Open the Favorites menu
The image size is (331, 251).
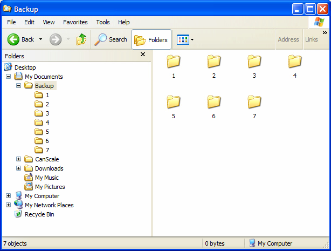(x=75, y=22)
